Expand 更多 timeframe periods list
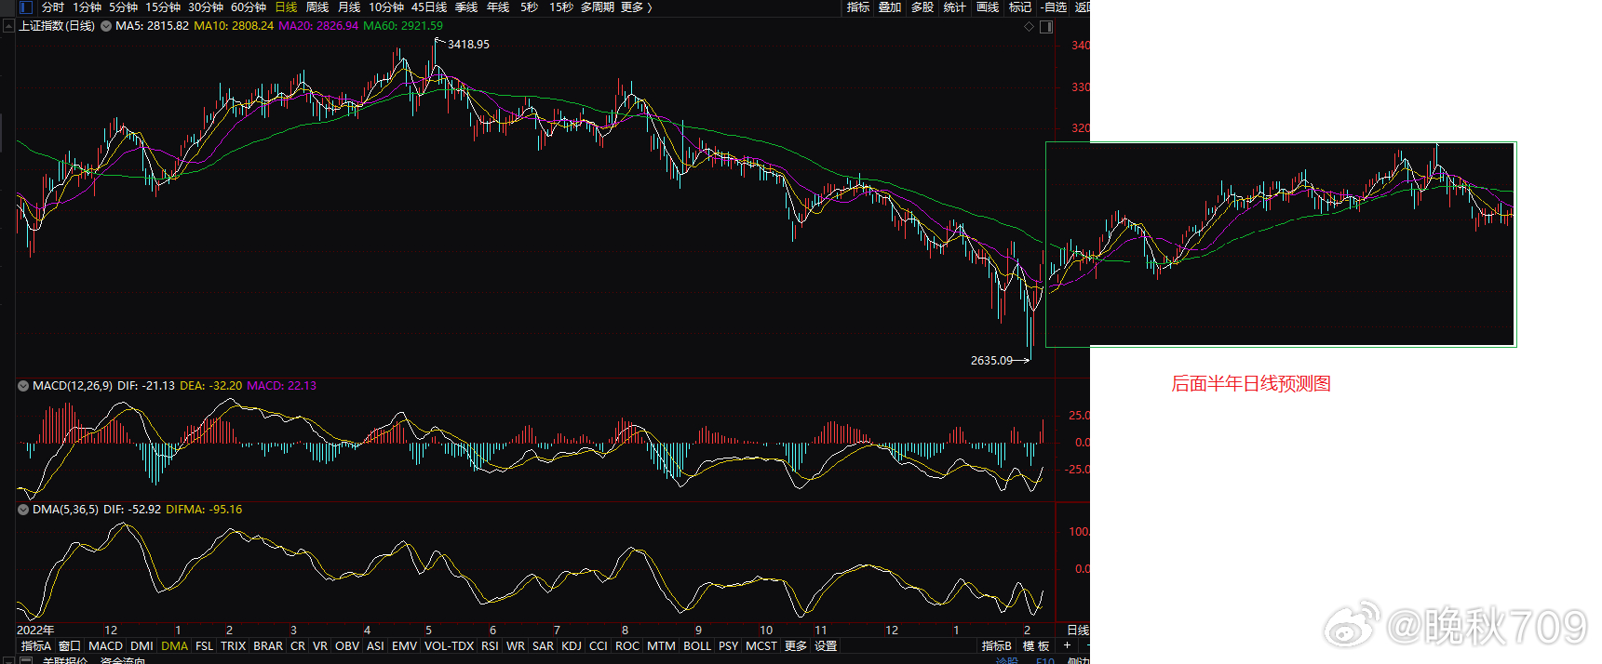Viewport: 1602px width, 664px height. click(x=636, y=7)
